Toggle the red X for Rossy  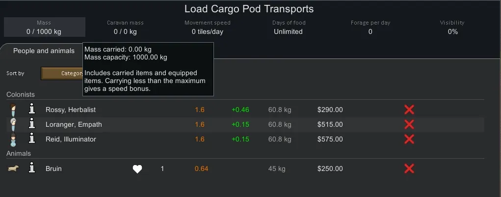click(x=409, y=110)
